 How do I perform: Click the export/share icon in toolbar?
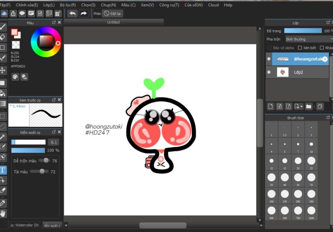(x=13, y=14)
